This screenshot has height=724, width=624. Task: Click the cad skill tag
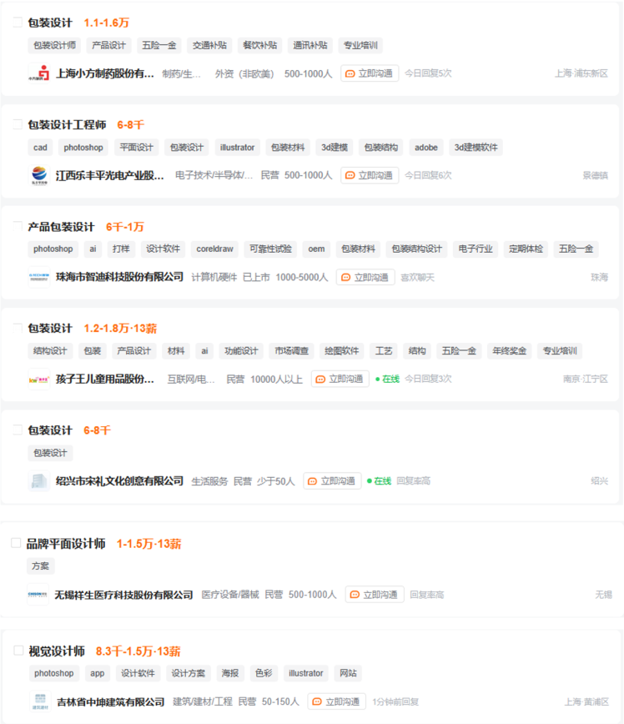(x=40, y=148)
